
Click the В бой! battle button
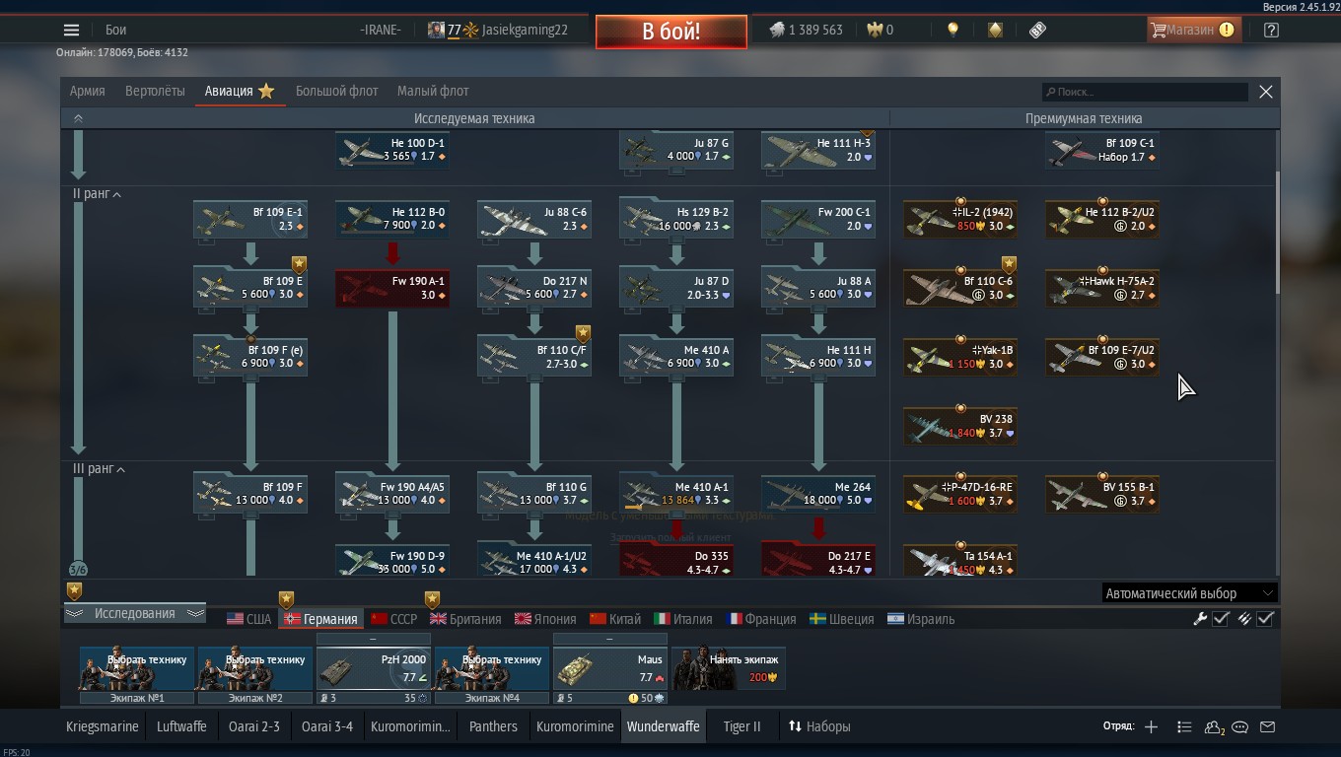pyautogui.click(x=670, y=31)
